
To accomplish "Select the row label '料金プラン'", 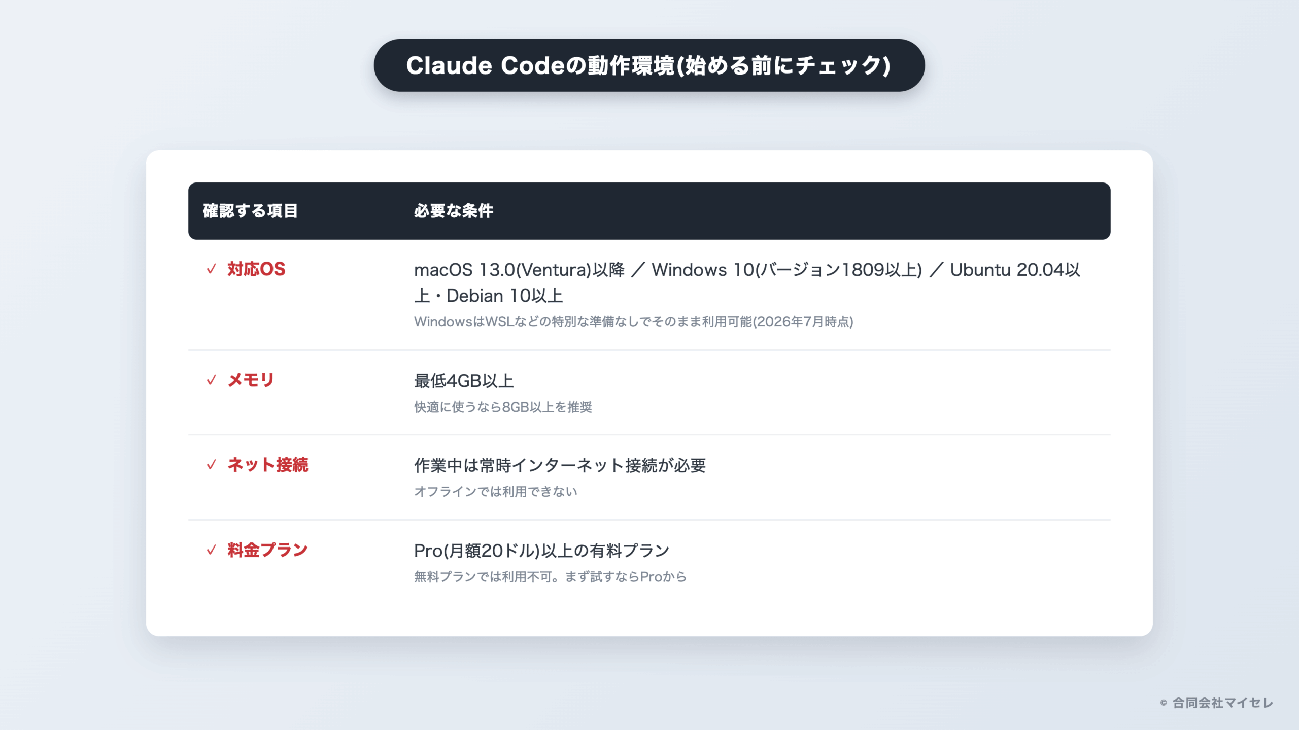I will pos(267,550).
